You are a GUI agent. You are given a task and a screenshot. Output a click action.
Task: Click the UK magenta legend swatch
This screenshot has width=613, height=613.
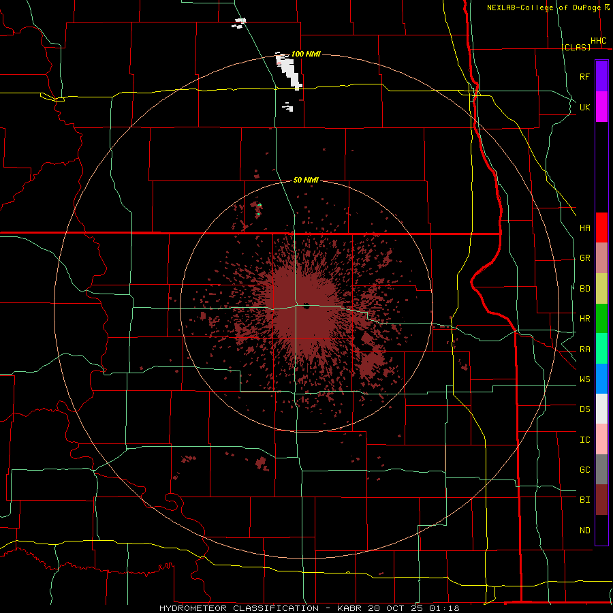(x=601, y=107)
